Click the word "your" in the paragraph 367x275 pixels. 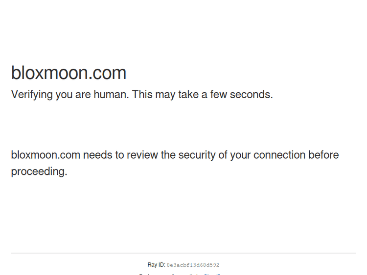click(240, 155)
